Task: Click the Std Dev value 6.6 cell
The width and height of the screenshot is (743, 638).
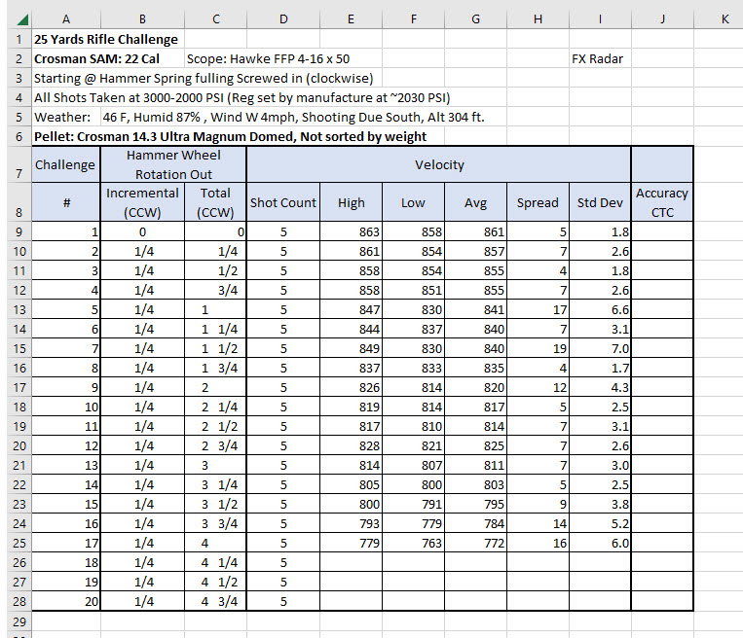Action: [x=600, y=309]
